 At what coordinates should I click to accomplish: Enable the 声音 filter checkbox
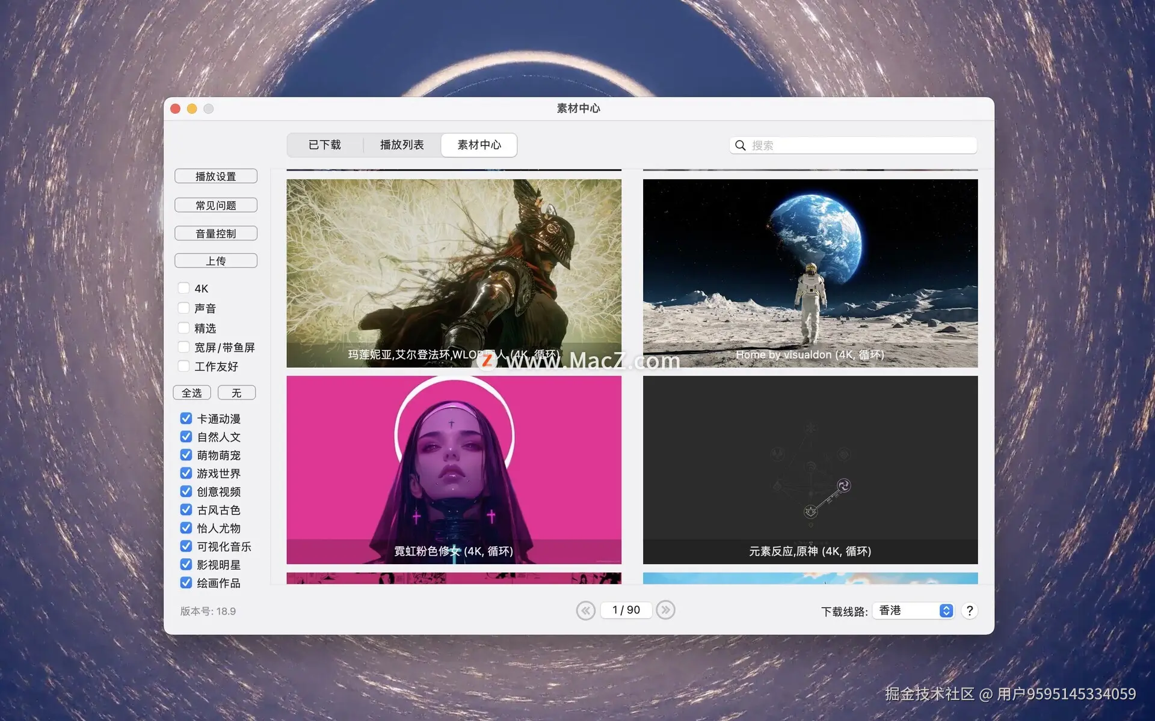(x=184, y=308)
